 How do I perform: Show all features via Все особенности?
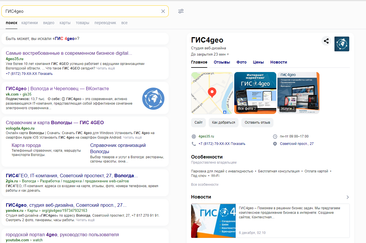[x=205, y=185]
